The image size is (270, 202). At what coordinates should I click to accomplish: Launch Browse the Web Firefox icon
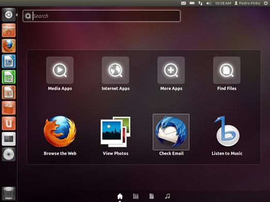click(x=60, y=132)
